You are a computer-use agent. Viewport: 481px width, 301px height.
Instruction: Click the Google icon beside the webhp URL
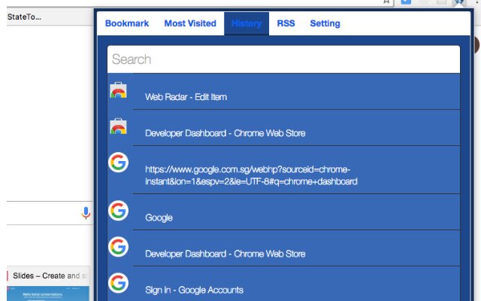tap(118, 163)
